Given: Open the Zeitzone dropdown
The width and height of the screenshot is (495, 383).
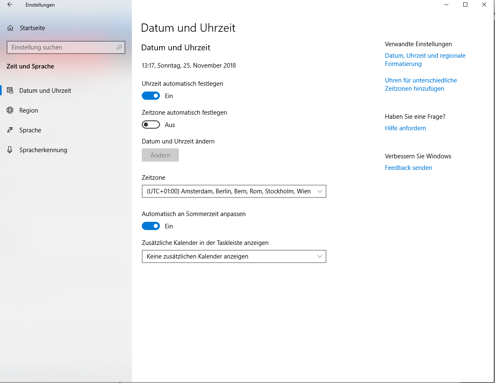Looking at the screenshot, I should 234,191.
